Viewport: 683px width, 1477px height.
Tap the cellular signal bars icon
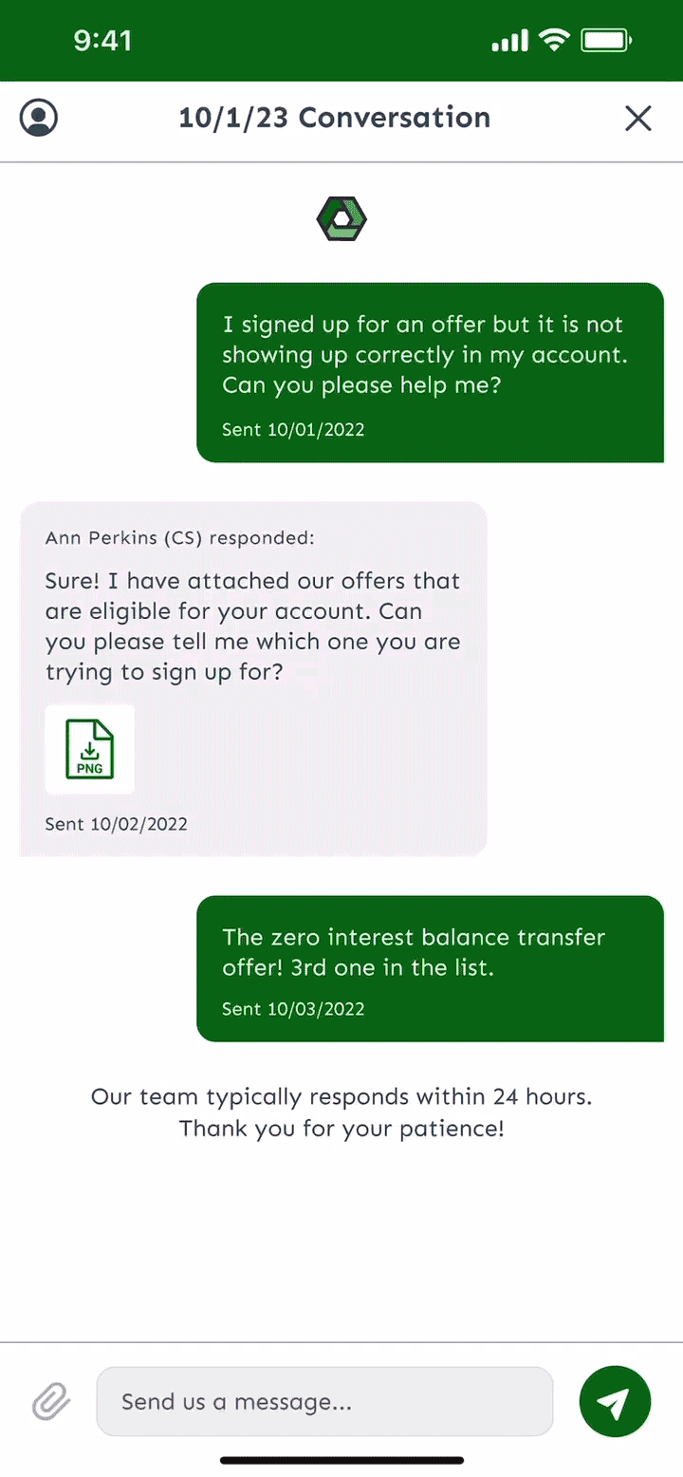[510, 41]
